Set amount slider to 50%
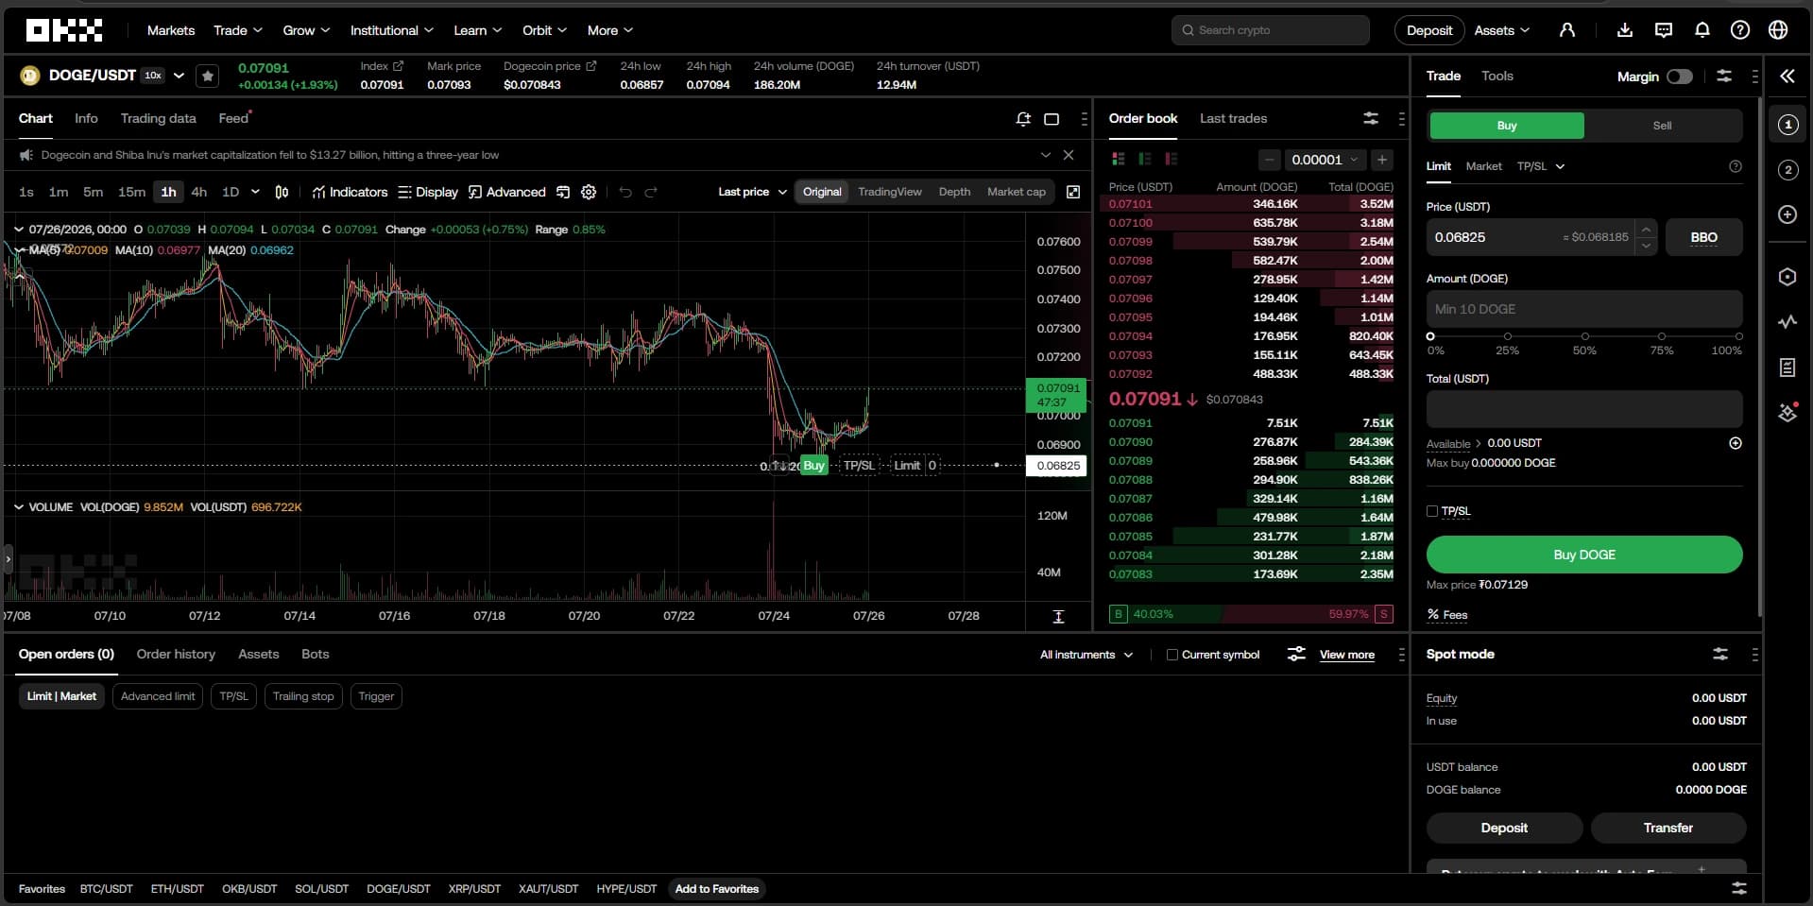Viewport: 1813px width, 906px height. tap(1585, 336)
